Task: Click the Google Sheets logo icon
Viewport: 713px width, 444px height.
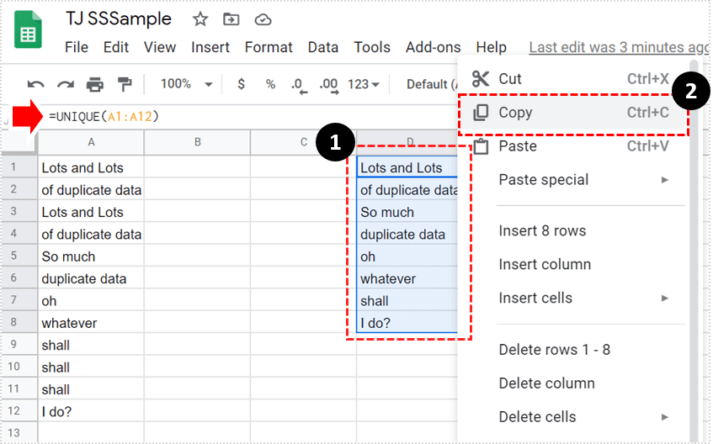Action: 29,33
